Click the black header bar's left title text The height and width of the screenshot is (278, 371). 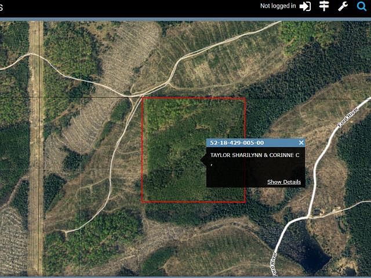tap(2, 6)
